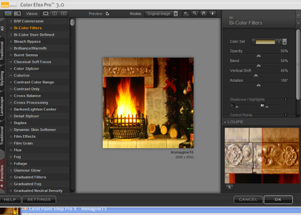Favorite the Glamour Glow filter star

pyautogui.click(x=11, y=170)
